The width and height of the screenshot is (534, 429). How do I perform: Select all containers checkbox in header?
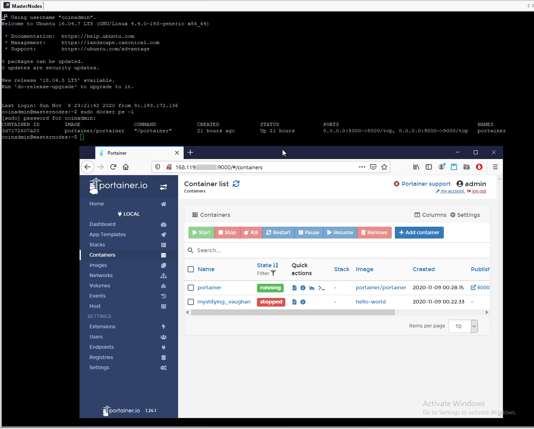[x=191, y=269]
